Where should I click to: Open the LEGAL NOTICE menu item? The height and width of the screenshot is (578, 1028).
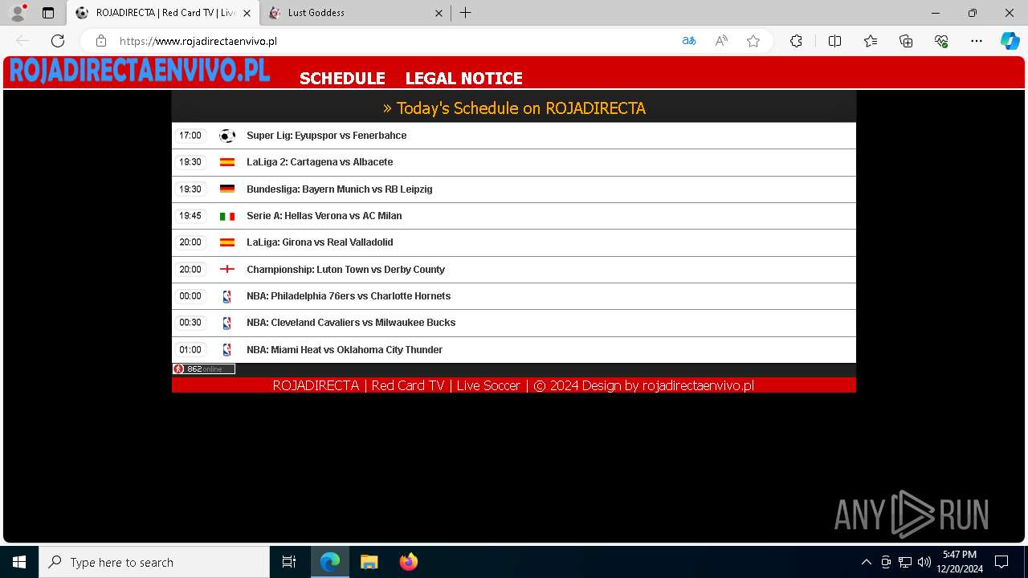point(463,78)
